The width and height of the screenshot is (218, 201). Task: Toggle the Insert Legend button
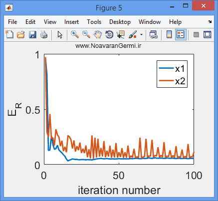click(x=181, y=34)
